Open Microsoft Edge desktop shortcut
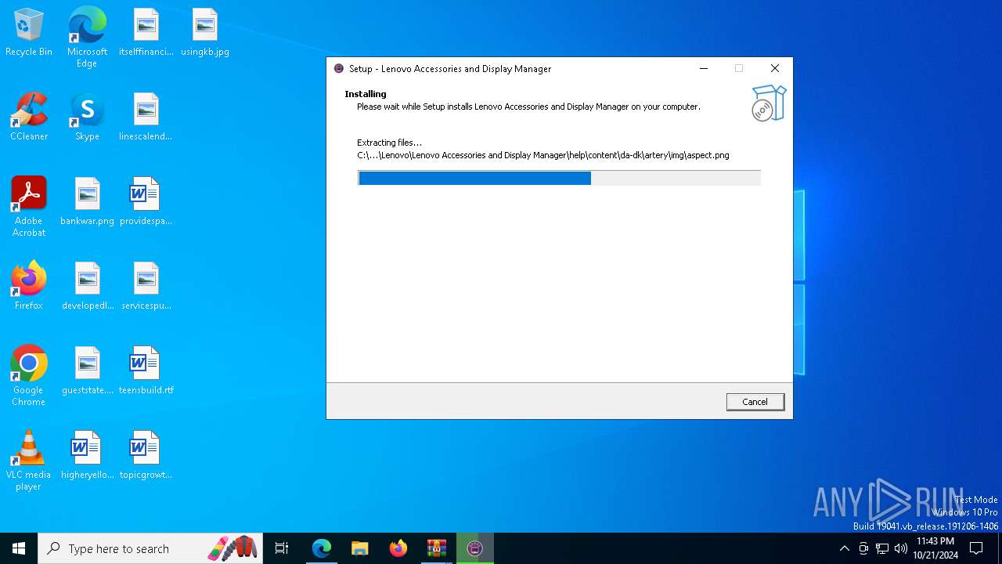This screenshot has height=564, width=1002. point(87,38)
